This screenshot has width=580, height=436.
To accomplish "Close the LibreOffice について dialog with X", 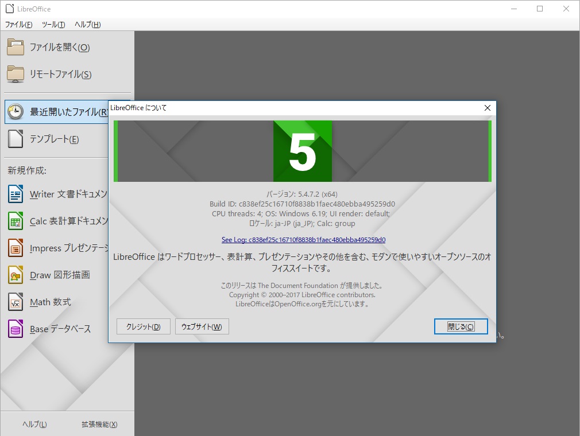I will point(488,107).
